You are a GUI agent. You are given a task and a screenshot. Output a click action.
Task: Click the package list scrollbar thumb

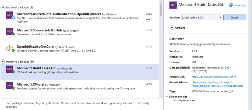click(x=161, y=10)
